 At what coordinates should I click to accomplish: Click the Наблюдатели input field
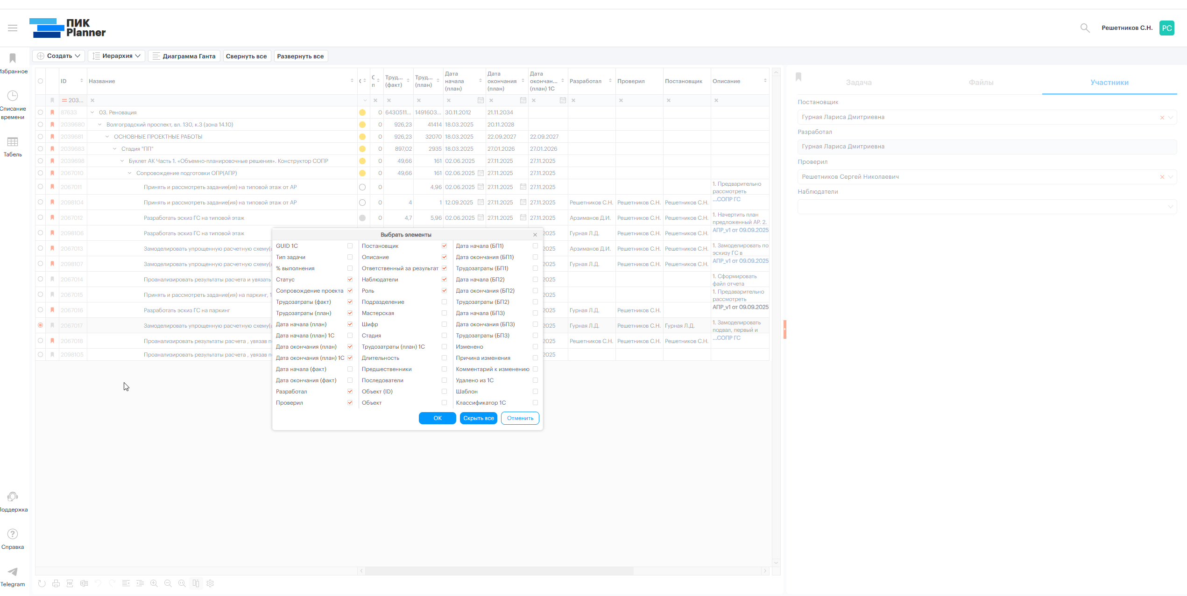pos(981,207)
